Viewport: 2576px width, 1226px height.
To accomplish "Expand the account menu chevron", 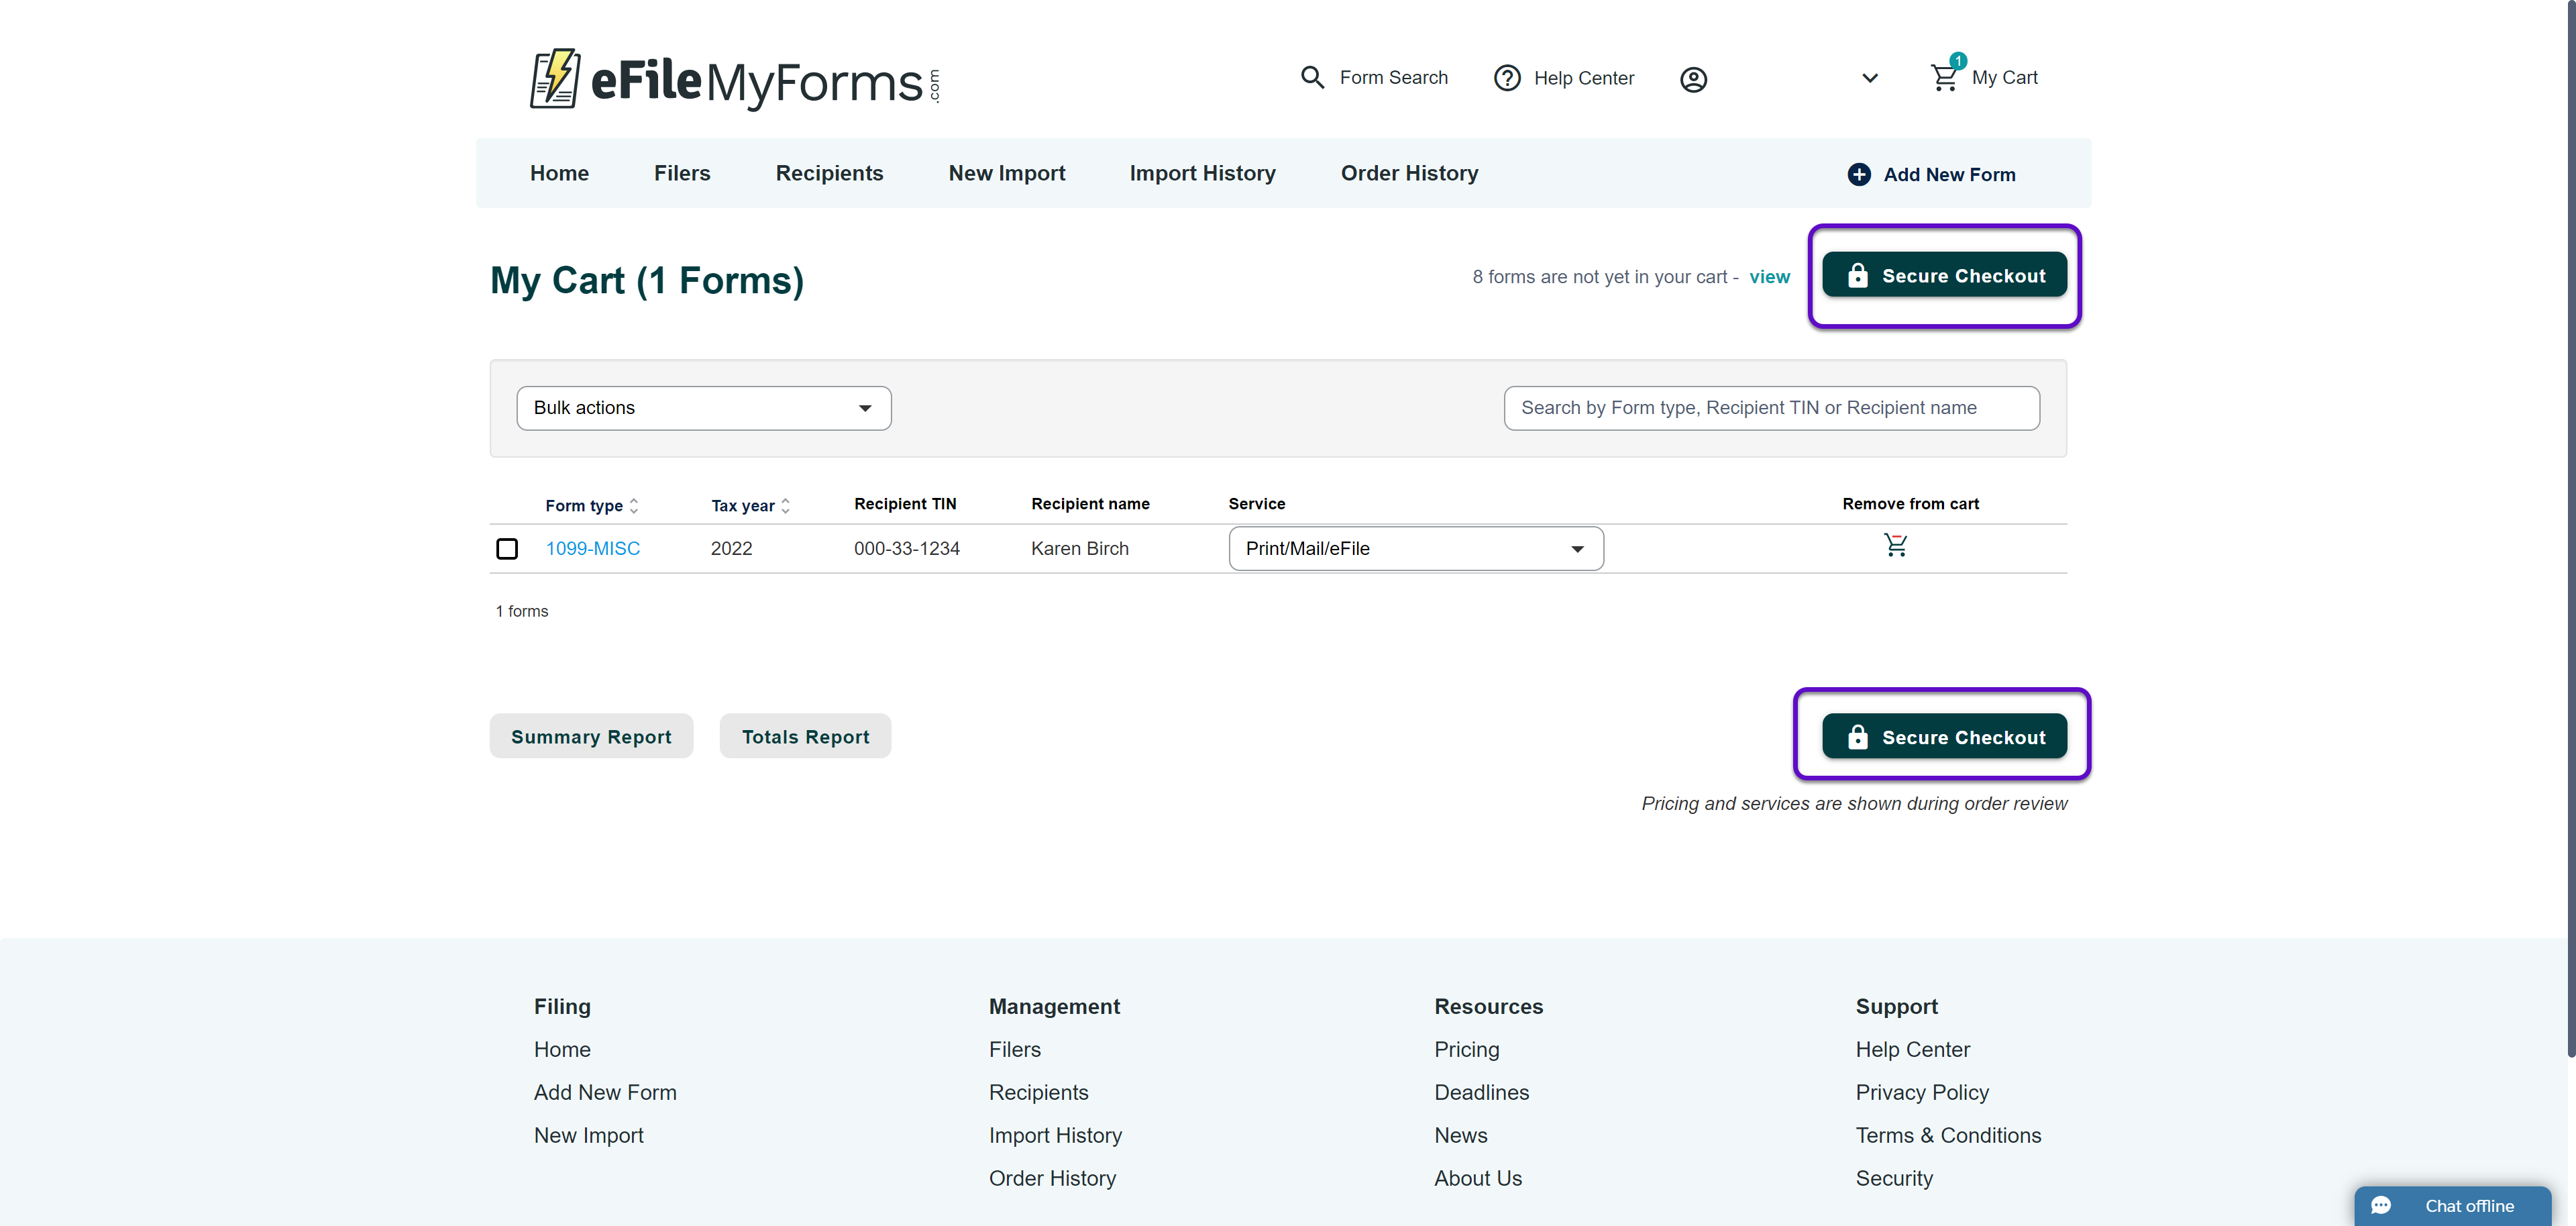I will tap(1869, 78).
